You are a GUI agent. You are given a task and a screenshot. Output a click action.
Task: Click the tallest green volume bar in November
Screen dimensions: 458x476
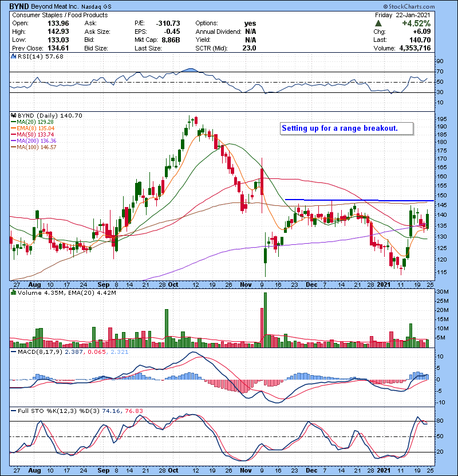click(x=265, y=320)
